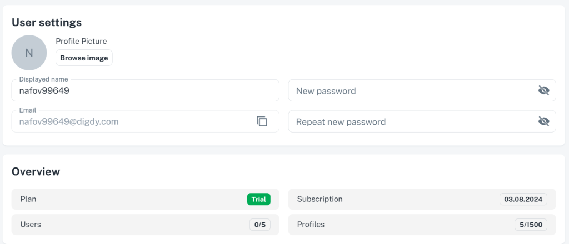The image size is (569, 244).
Task: Click the User settings heading
Action: (x=47, y=22)
